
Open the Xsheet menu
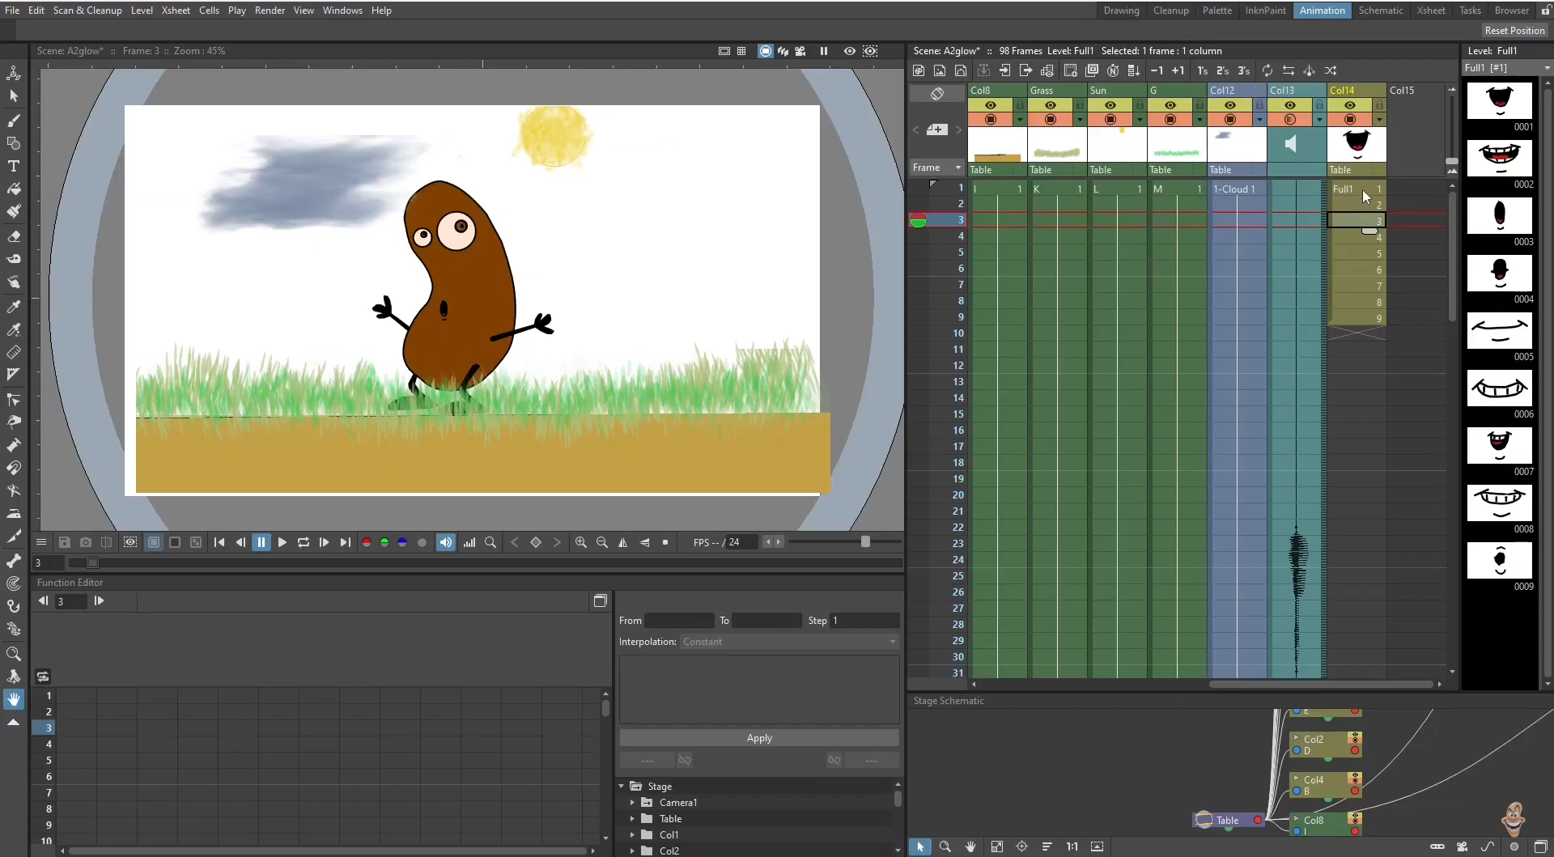tap(176, 11)
